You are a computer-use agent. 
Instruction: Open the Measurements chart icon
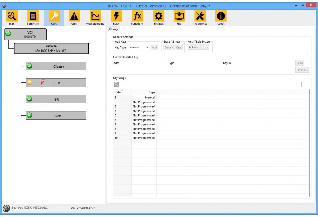pos(95,18)
